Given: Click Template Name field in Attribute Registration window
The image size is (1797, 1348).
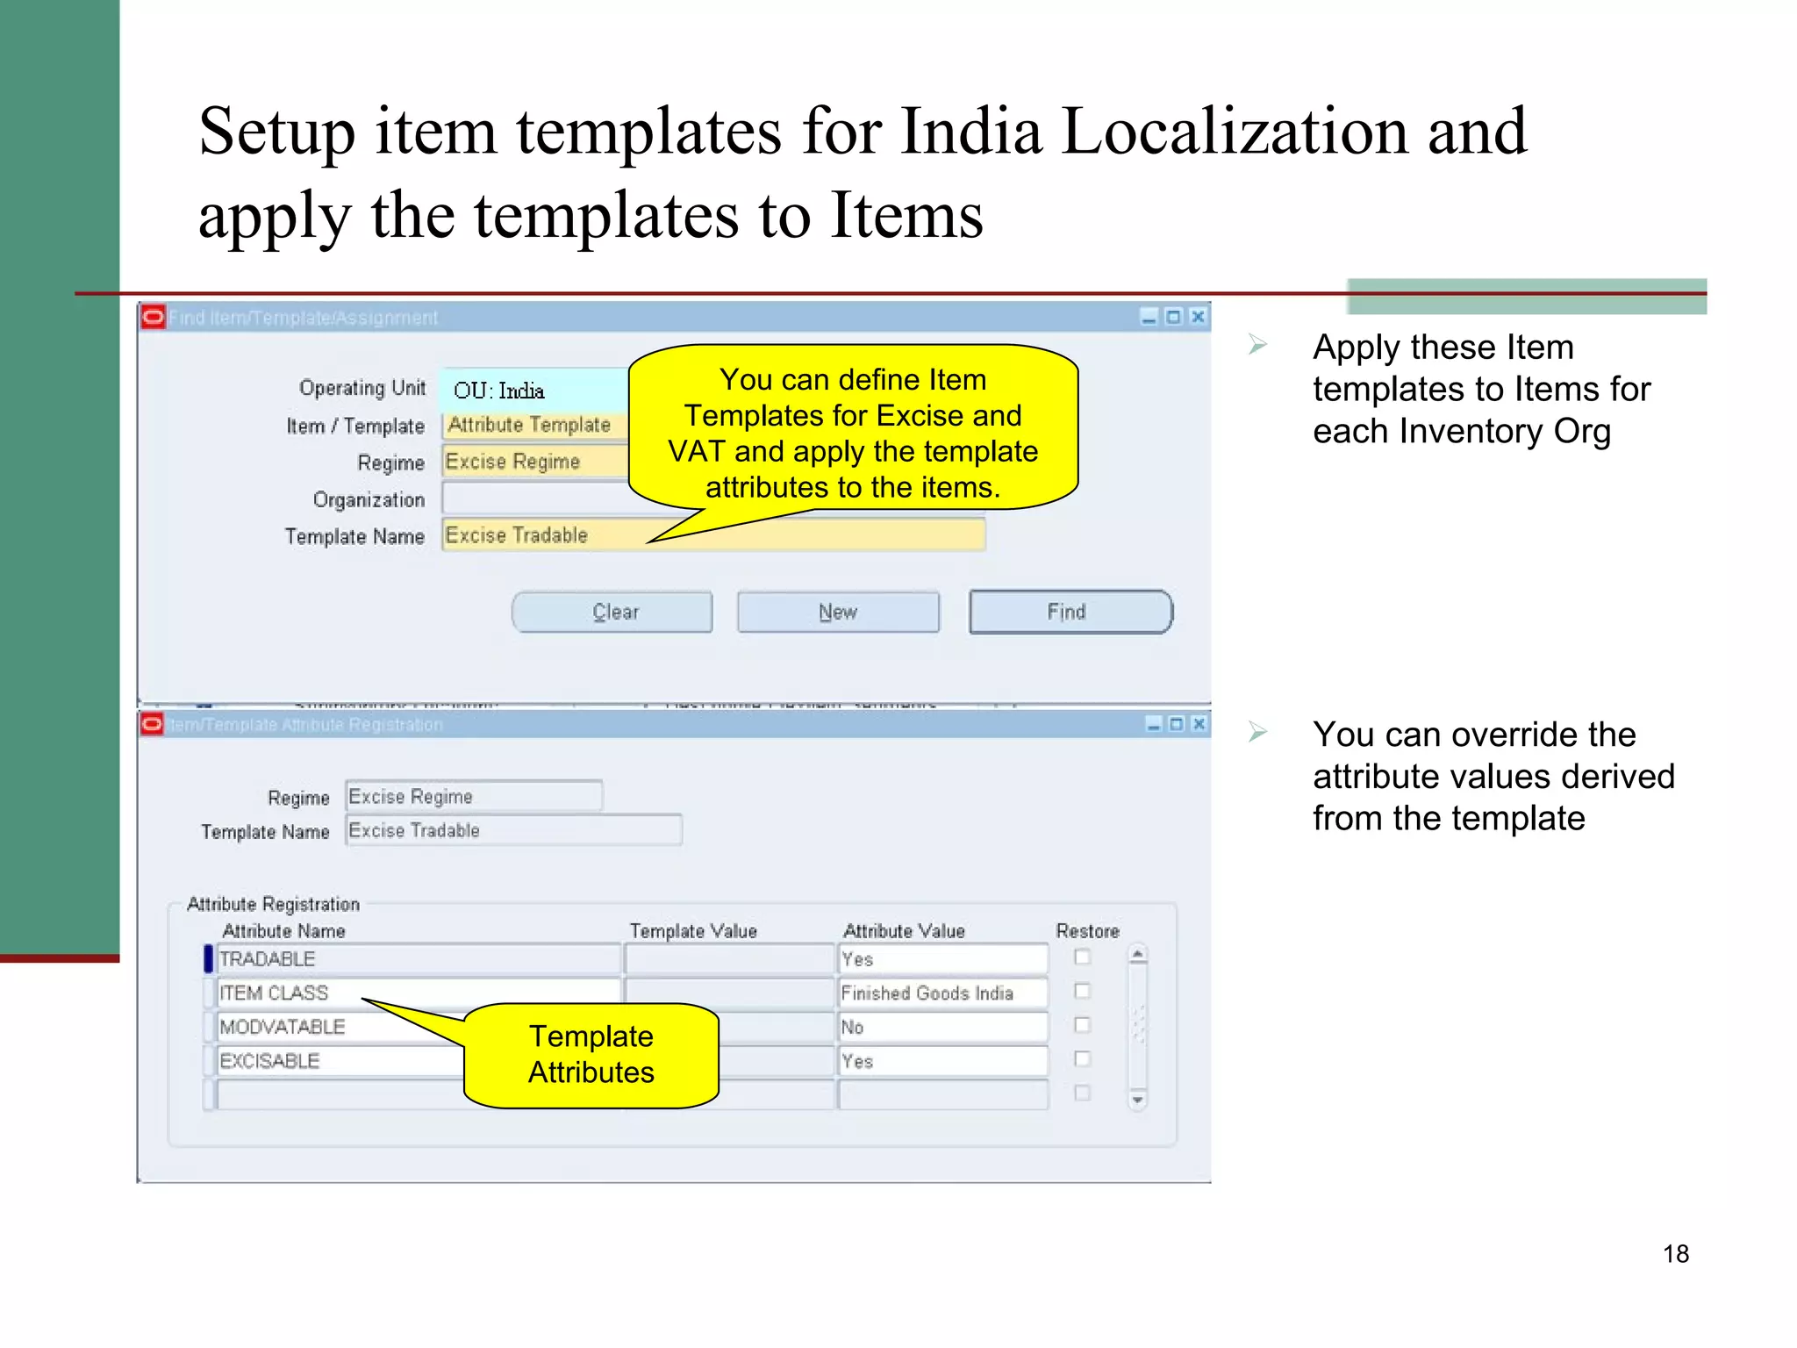Looking at the screenshot, I should tap(513, 830).
